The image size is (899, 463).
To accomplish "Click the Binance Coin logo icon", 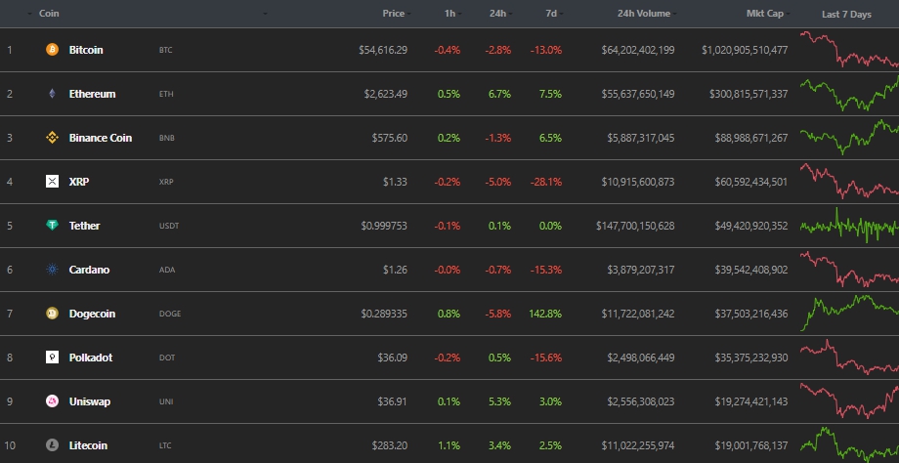I will 52,138.
